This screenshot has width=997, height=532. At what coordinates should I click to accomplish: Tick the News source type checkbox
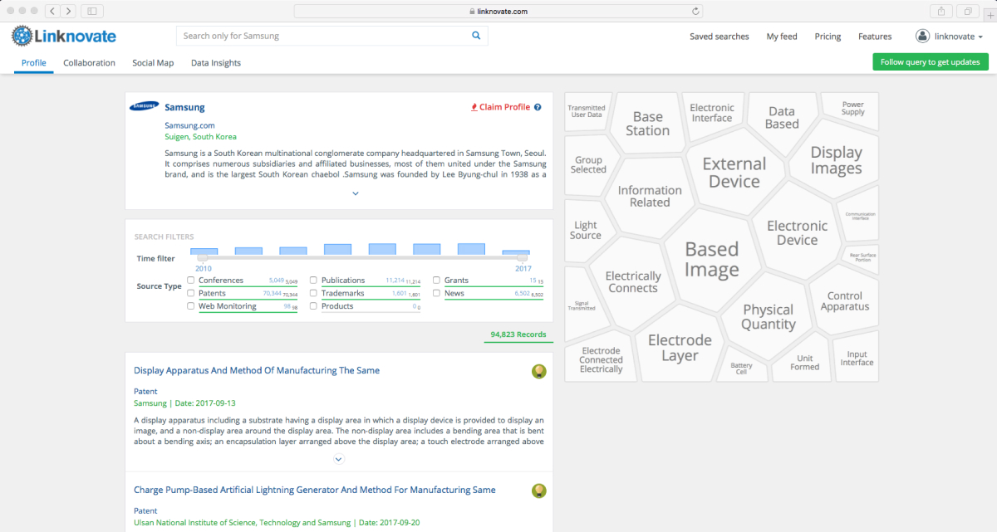[436, 293]
